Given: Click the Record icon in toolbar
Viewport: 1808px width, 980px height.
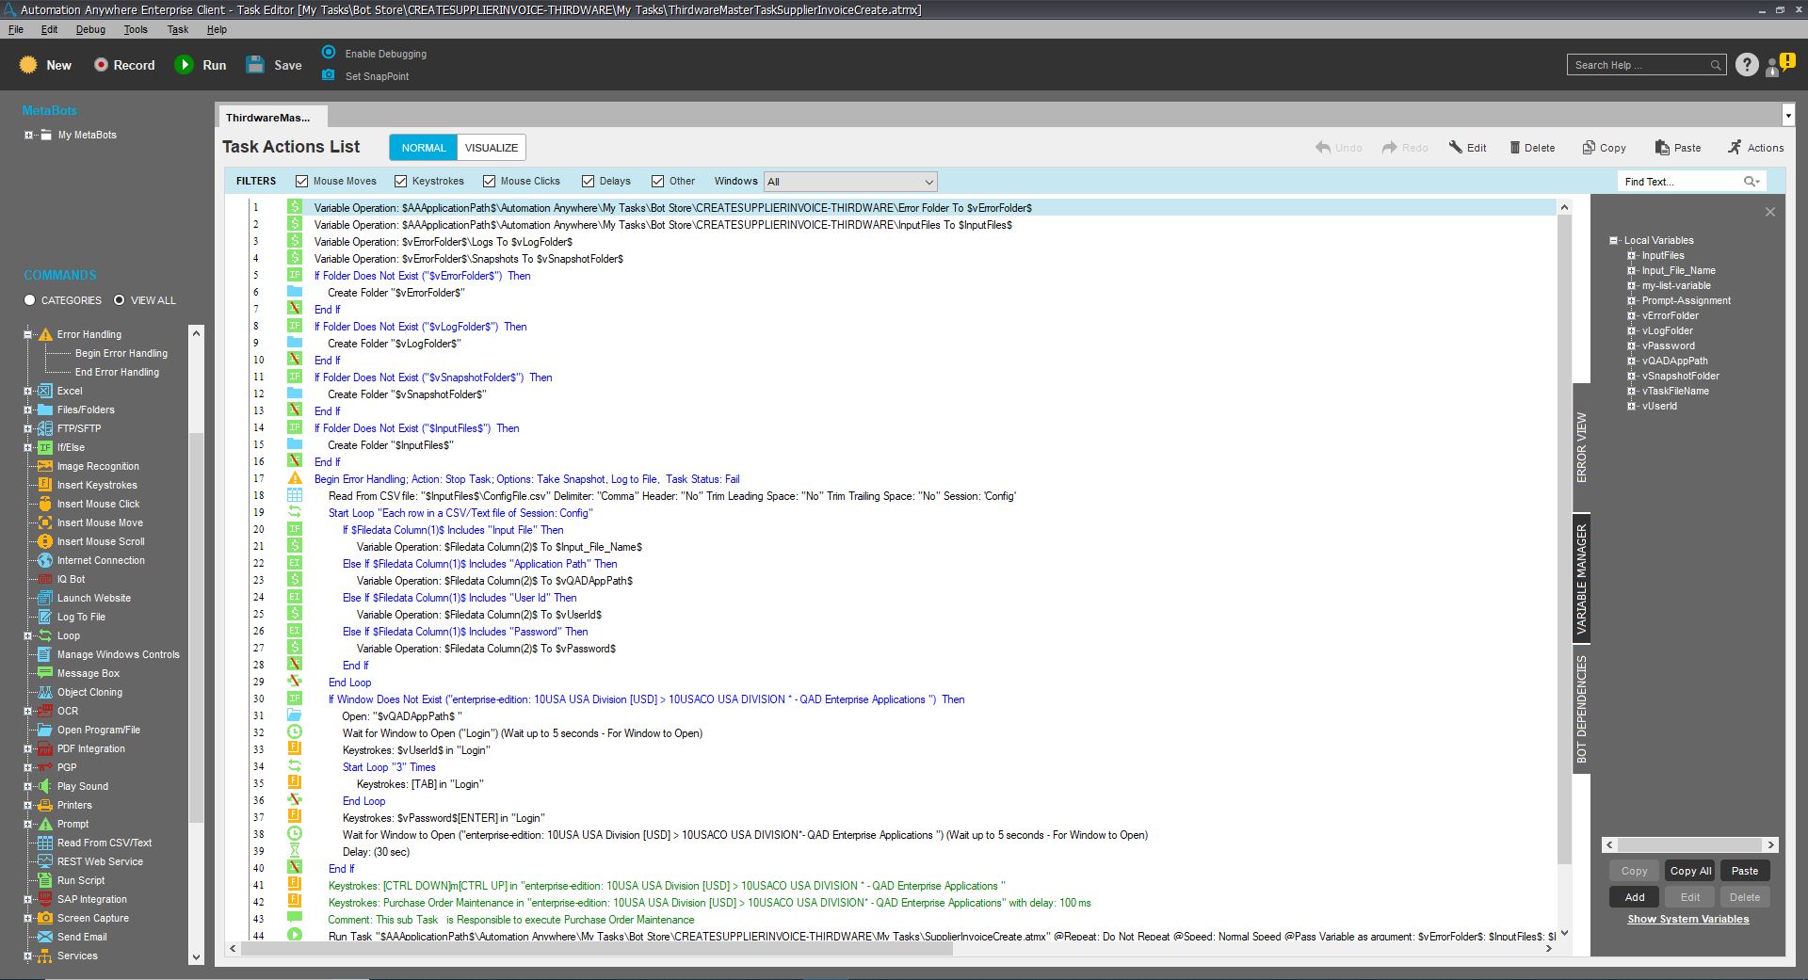Looking at the screenshot, I should coord(101,65).
